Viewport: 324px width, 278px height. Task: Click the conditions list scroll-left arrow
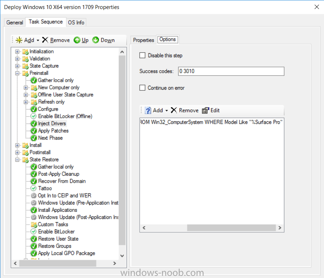point(144,228)
